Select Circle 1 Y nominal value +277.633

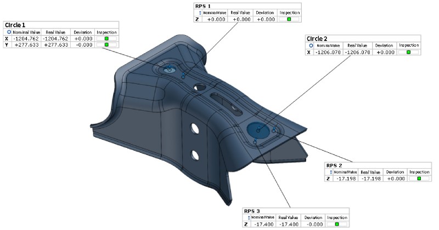[26, 45]
